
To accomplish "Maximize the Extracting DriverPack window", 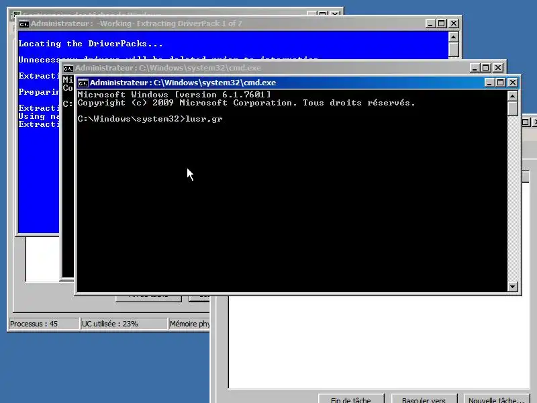I will click(442, 24).
